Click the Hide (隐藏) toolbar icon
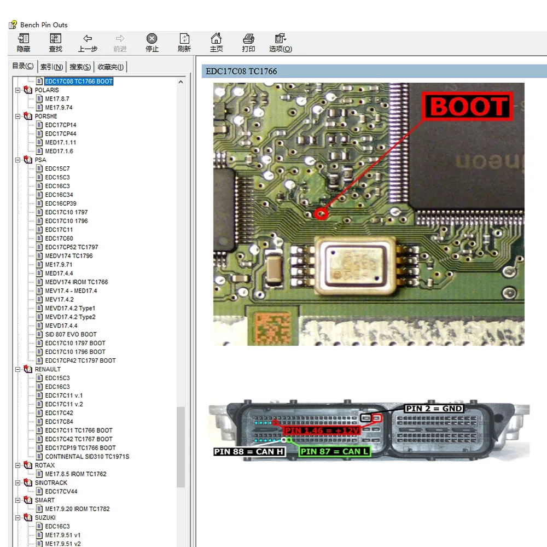Image resolution: width=547 pixels, height=547 pixels. (x=24, y=39)
